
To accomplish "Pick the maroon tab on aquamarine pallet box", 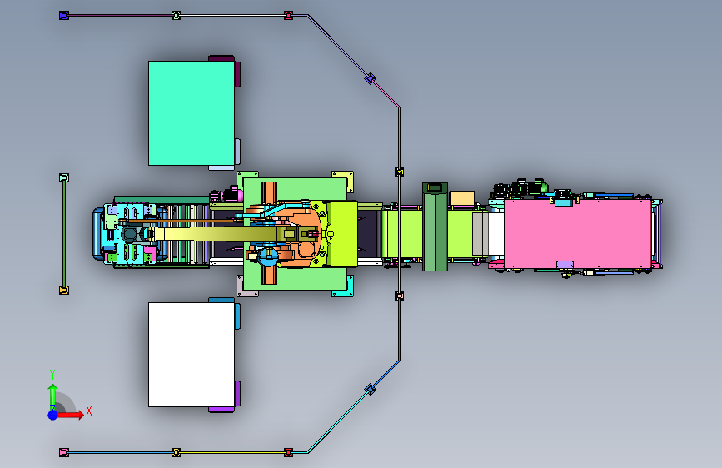I will pyautogui.click(x=237, y=74).
